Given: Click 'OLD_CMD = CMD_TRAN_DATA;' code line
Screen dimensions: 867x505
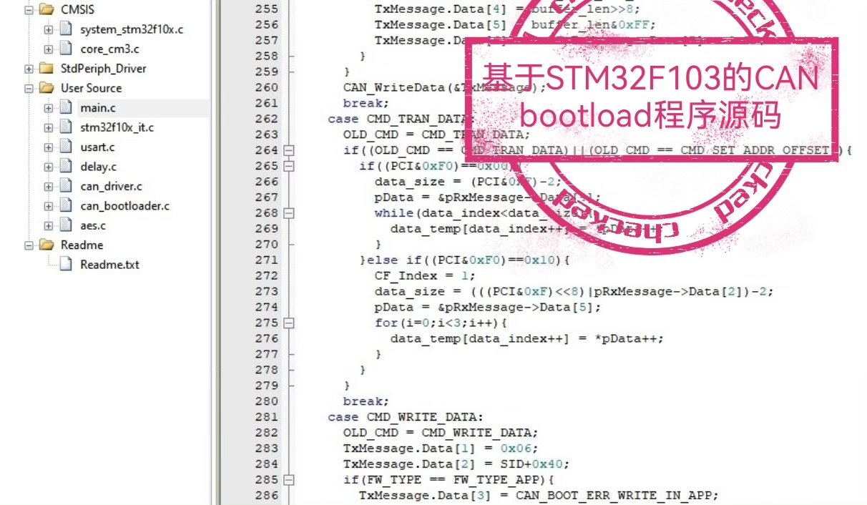Looking at the screenshot, I should click(x=436, y=134).
